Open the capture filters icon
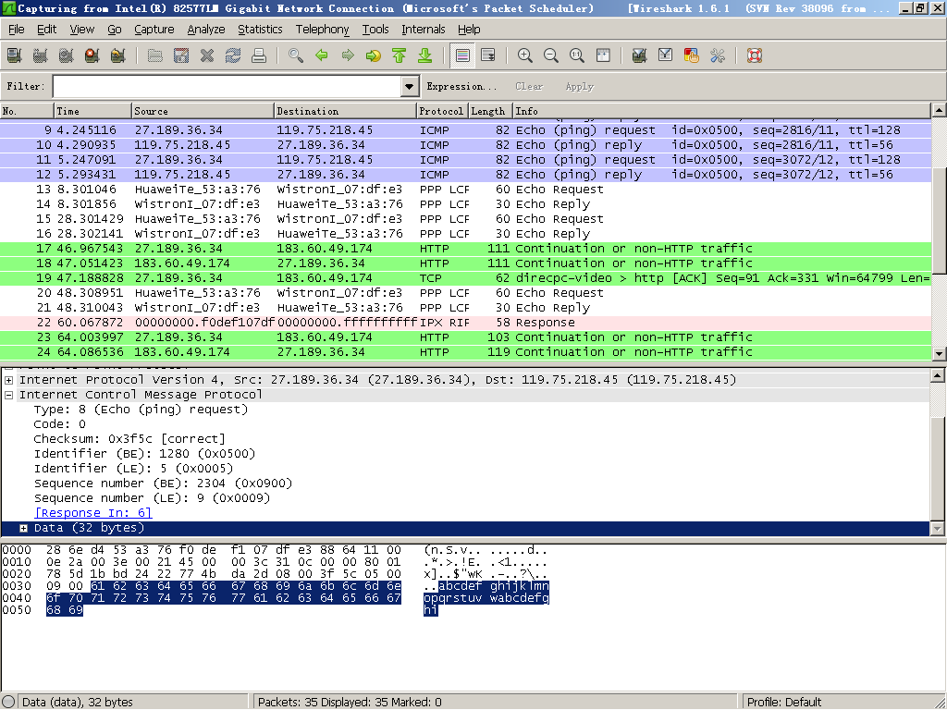The width and height of the screenshot is (947, 710). tap(639, 55)
